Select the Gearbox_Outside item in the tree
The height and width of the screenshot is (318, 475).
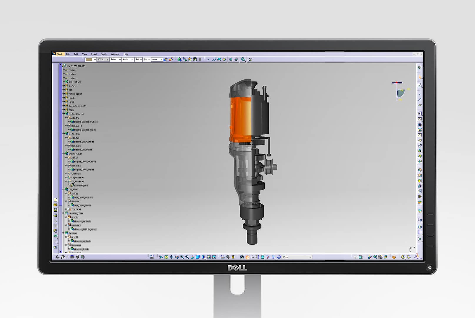pos(82,241)
